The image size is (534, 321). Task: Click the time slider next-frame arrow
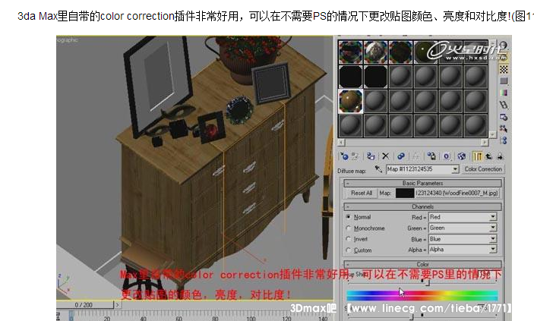click(x=118, y=305)
